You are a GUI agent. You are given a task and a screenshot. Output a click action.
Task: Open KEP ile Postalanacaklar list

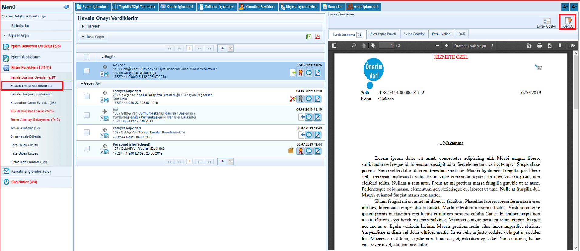click(x=32, y=111)
